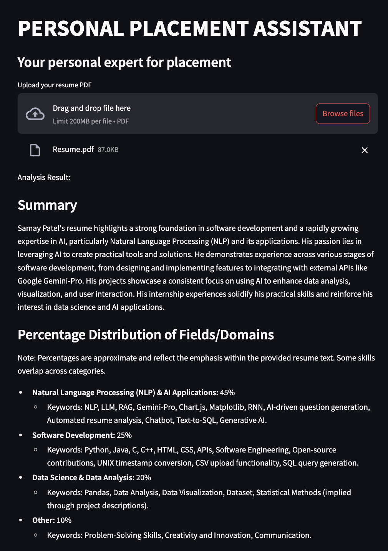The height and width of the screenshot is (551, 388).
Task: Click the cloud upload icon
Action: (x=35, y=114)
